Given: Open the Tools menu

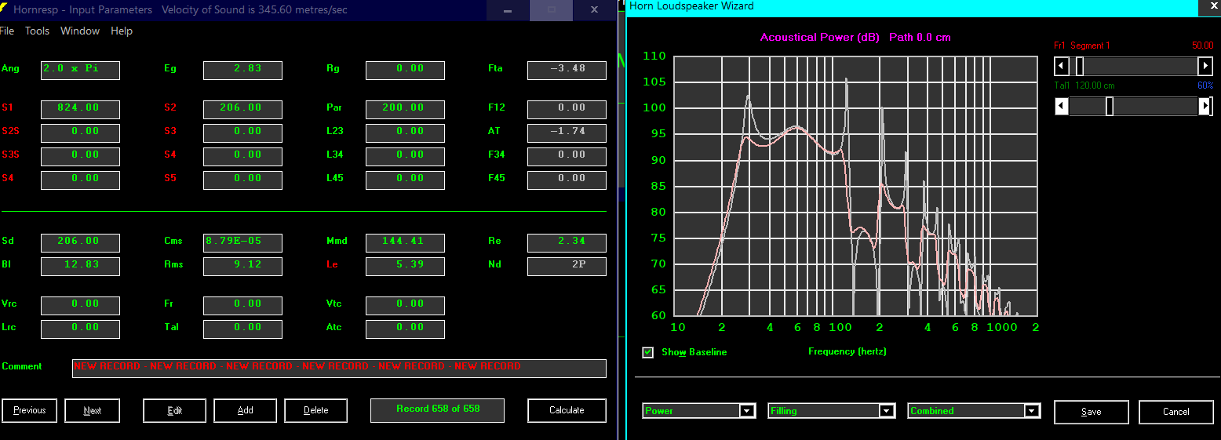Looking at the screenshot, I should click(x=37, y=31).
